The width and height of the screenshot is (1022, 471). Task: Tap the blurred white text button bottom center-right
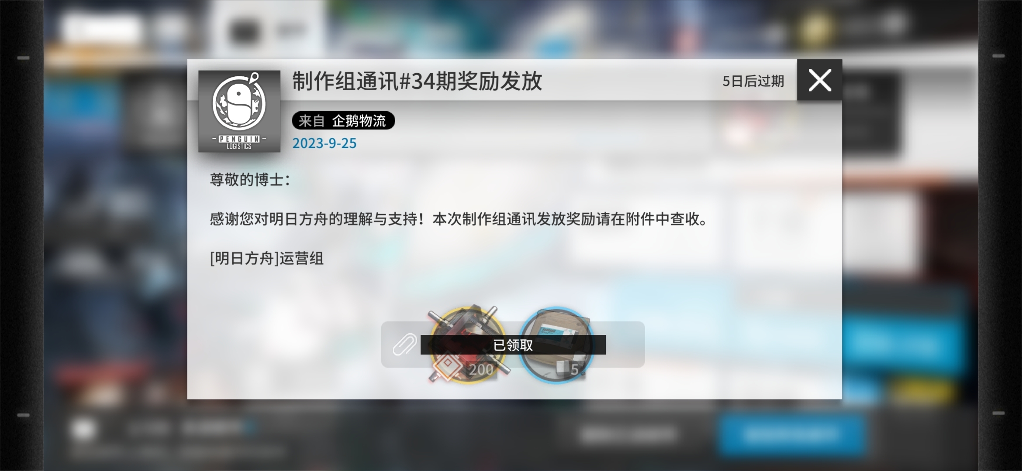[x=629, y=434]
